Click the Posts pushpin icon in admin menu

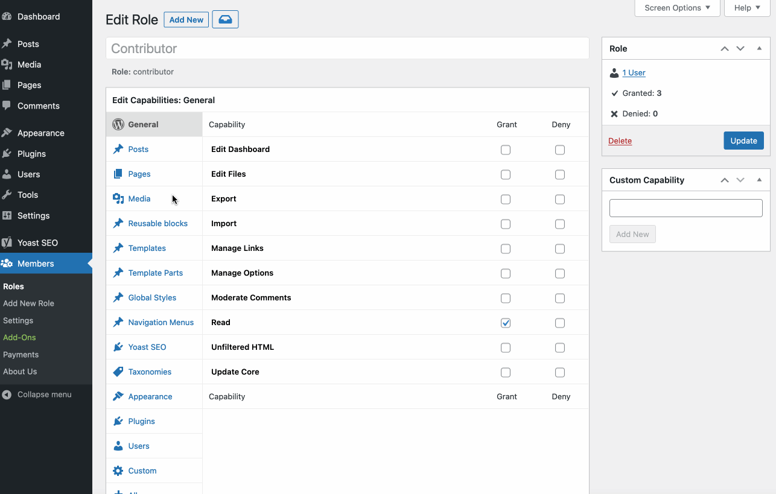point(7,44)
